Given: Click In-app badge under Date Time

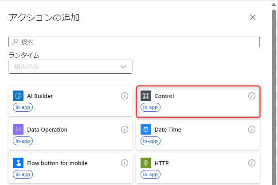Looking at the screenshot, I should click(150, 141).
